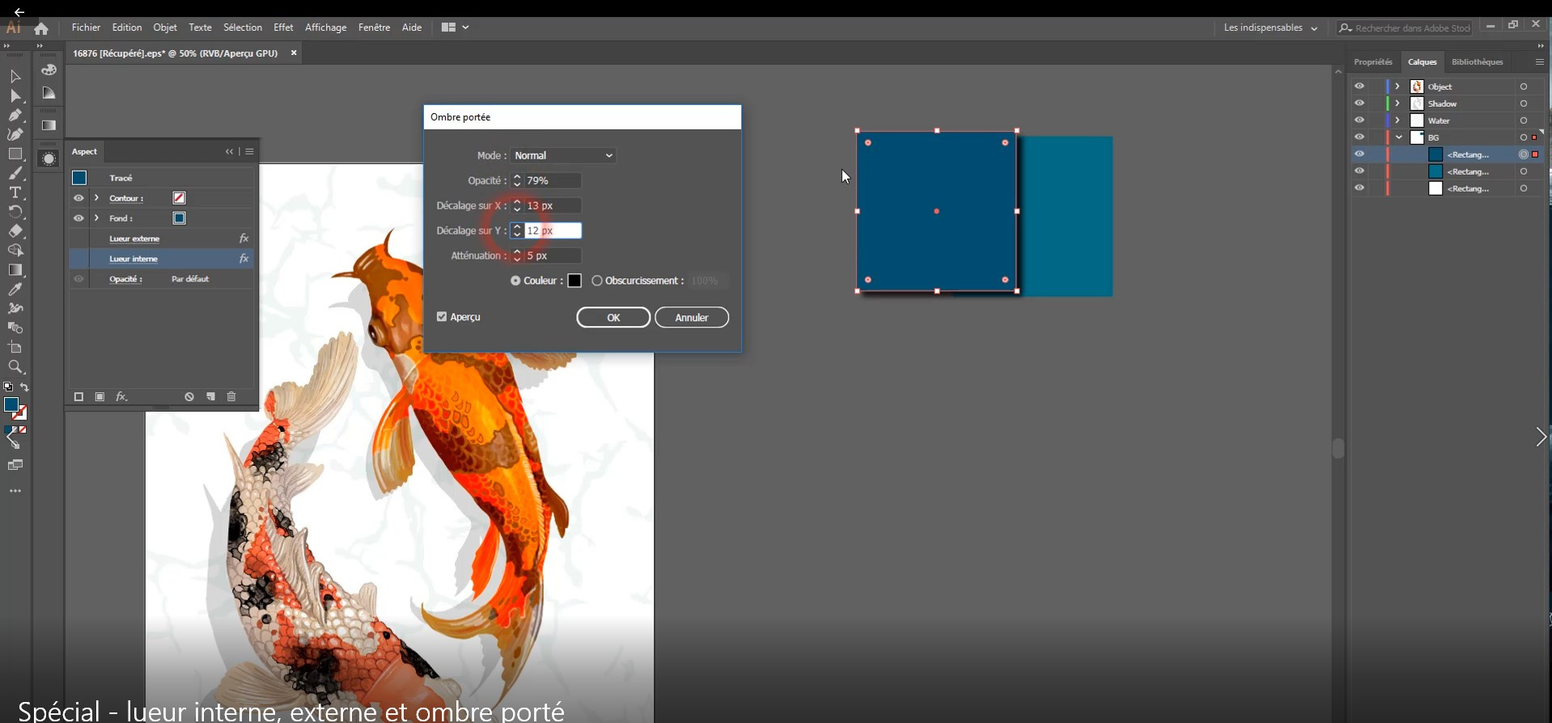Swap fill and stroke colors
The height and width of the screenshot is (723, 1552).
(24, 387)
